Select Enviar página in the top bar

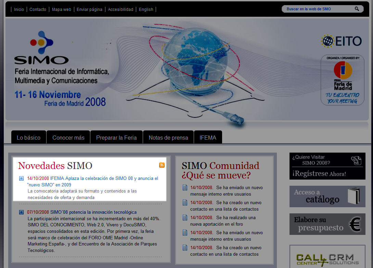tap(89, 10)
